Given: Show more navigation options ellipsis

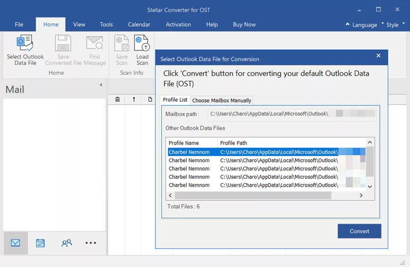Looking at the screenshot, I should [x=91, y=243].
